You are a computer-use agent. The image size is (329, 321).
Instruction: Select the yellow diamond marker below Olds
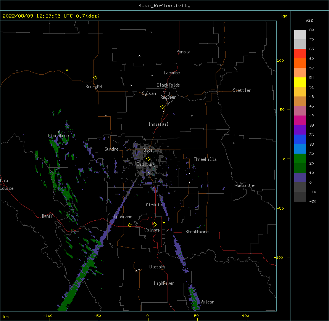(148, 159)
